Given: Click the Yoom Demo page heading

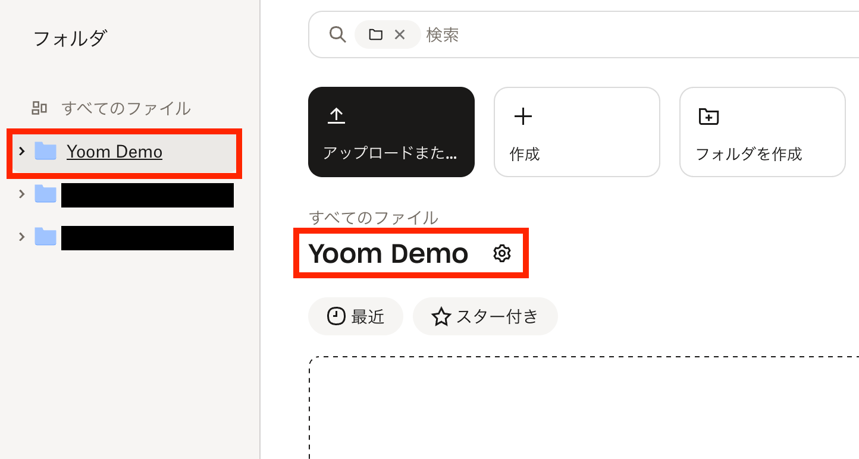Looking at the screenshot, I should 388,254.
